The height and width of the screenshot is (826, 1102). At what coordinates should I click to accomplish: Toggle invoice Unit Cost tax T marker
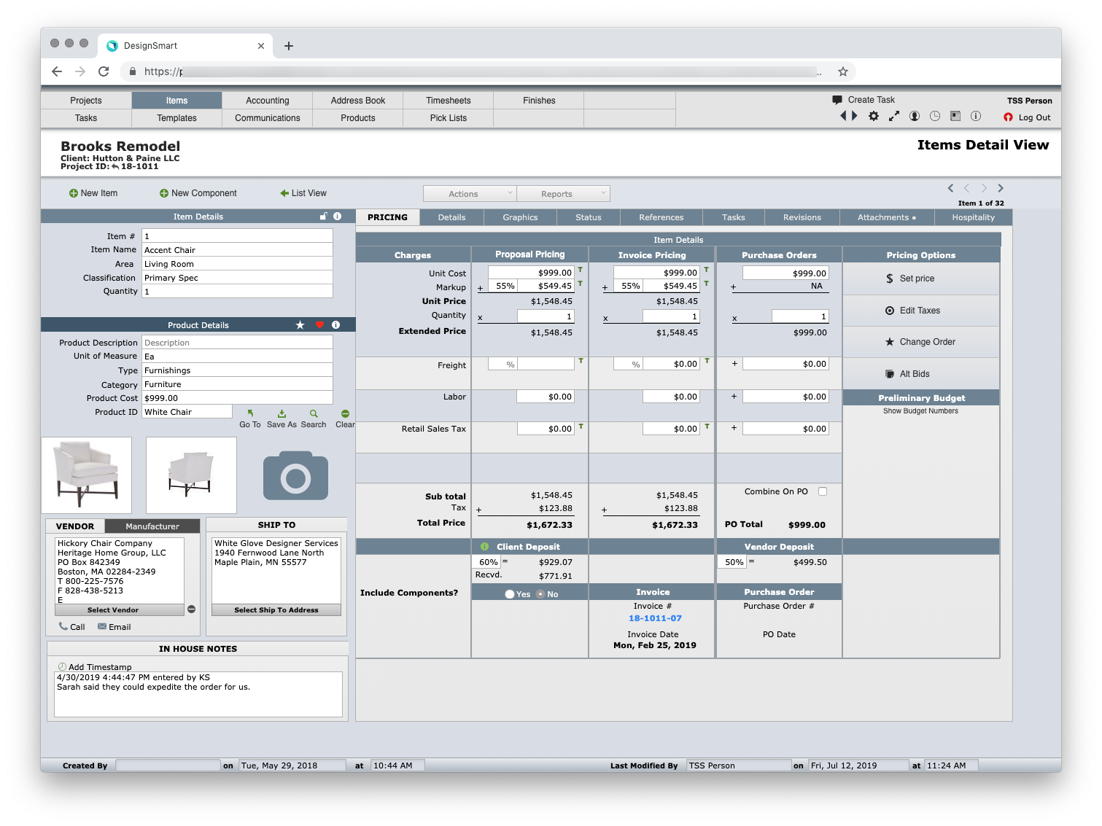(x=706, y=270)
